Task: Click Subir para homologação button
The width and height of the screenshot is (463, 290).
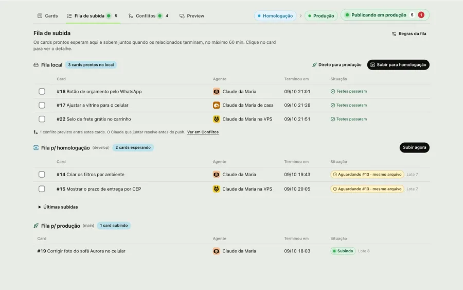Action: (398, 65)
